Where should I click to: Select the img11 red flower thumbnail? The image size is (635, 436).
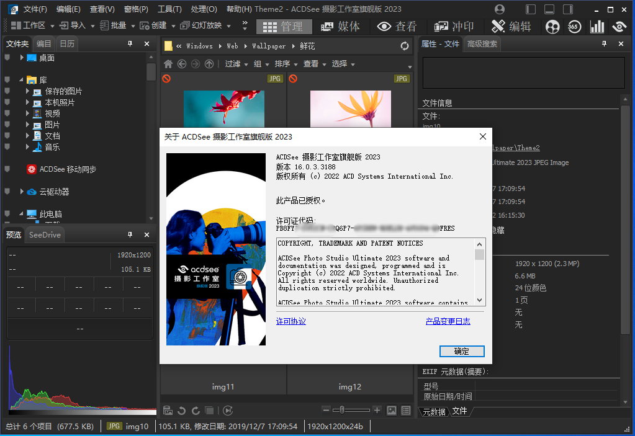(224, 109)
